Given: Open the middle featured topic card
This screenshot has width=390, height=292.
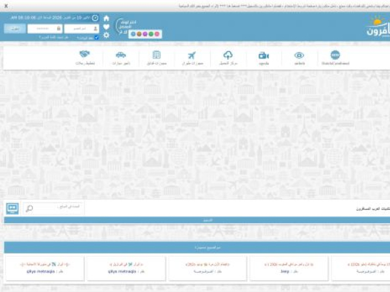Looking at the screenshot, I should [x=208, y=268].
